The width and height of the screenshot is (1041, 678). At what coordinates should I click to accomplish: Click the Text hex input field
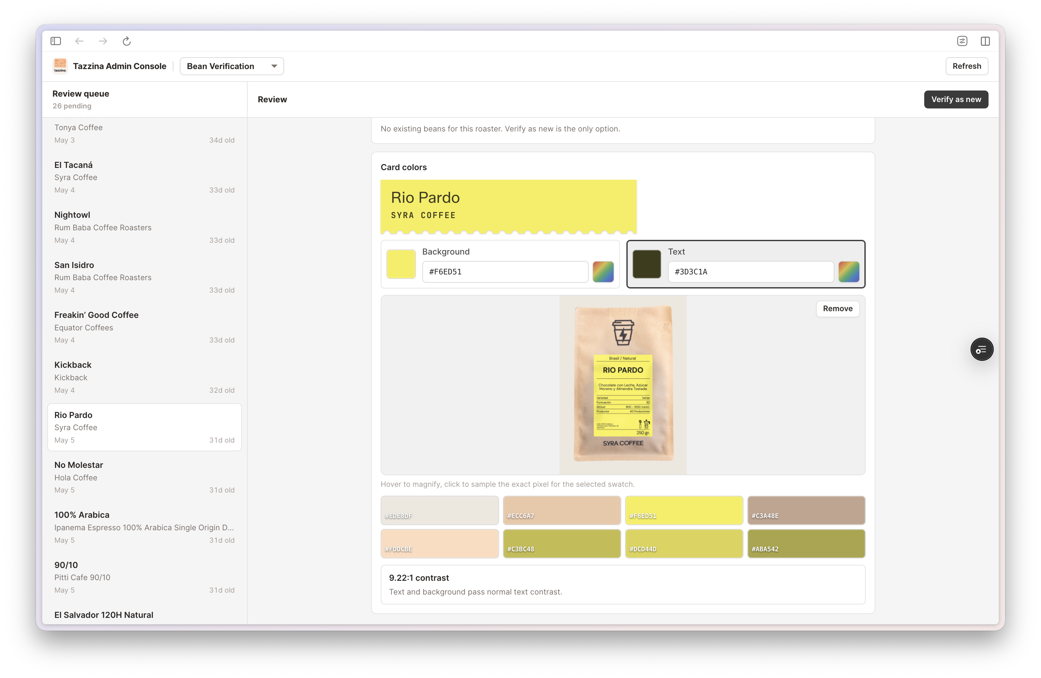[751, 272]
